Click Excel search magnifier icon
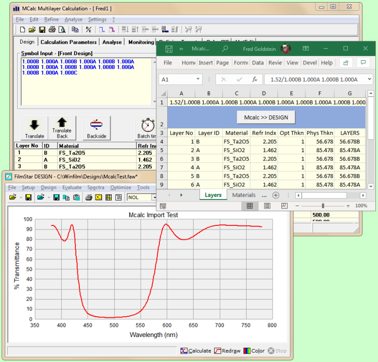The height and width of the screenshot is (362, 378). click(225, 49)
